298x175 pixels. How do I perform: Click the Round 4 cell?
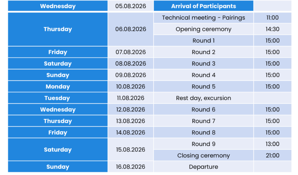pyautogui.click(x=203, y=75)
